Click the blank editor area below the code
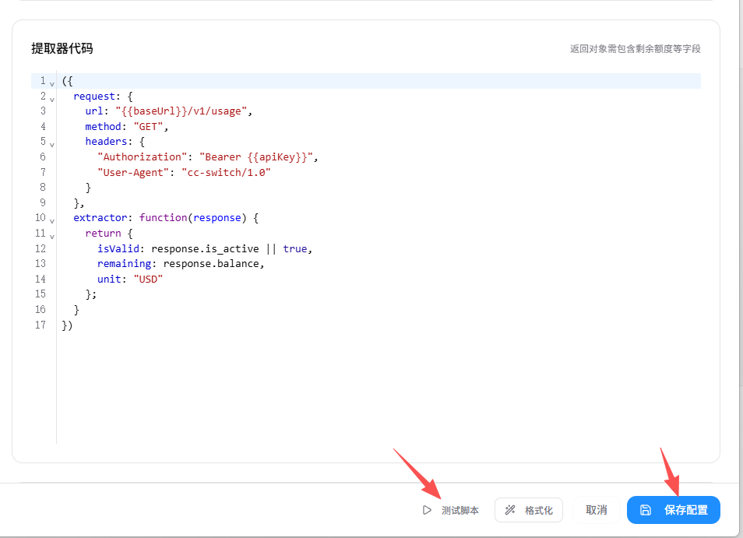Screen dimensions: 743x538 coord(379,389)
